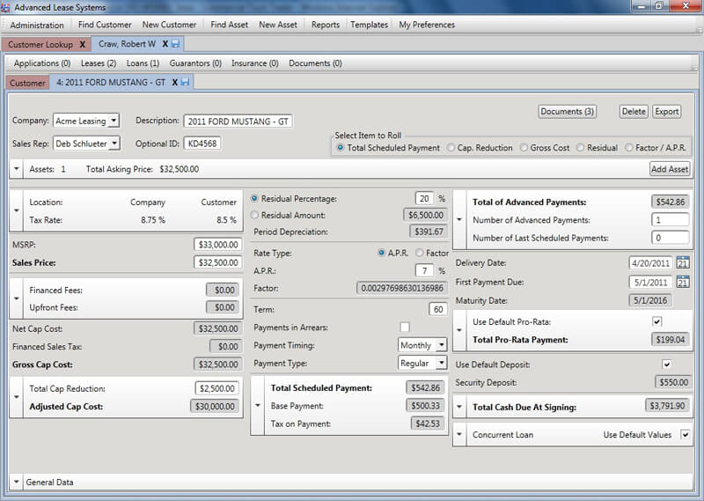Open the First Payment Due calendar picker
The width and height of the screenshot is (704, 501).
682,283
